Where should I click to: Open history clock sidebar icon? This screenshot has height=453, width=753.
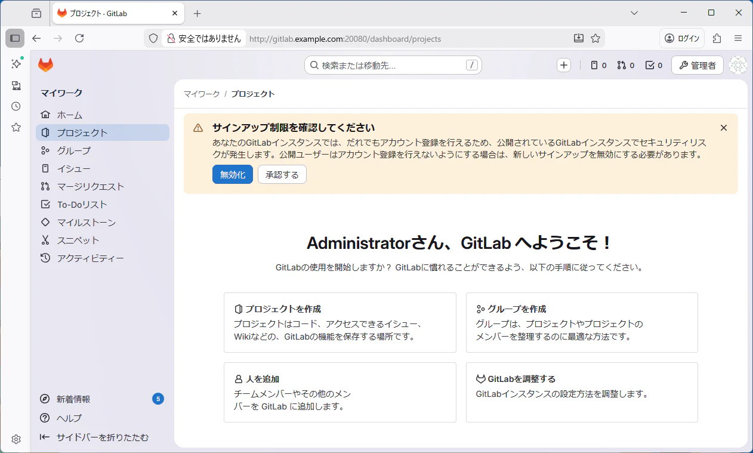[x=16, y=106]
